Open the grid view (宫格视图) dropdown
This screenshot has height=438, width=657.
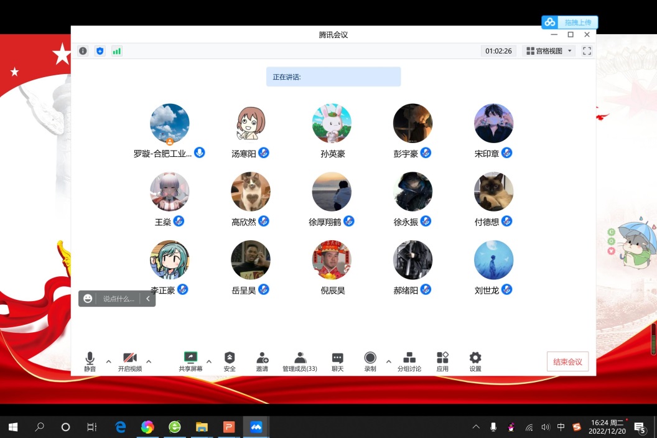pyautogui.click(x=548, y=51)
